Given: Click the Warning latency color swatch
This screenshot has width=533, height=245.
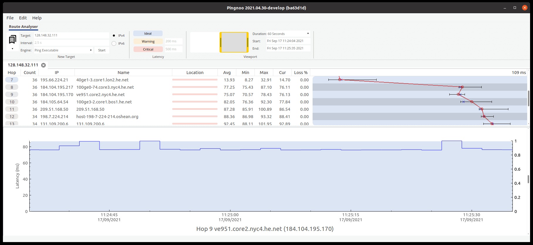Looking at the screenshot, I should pos(148,41).
